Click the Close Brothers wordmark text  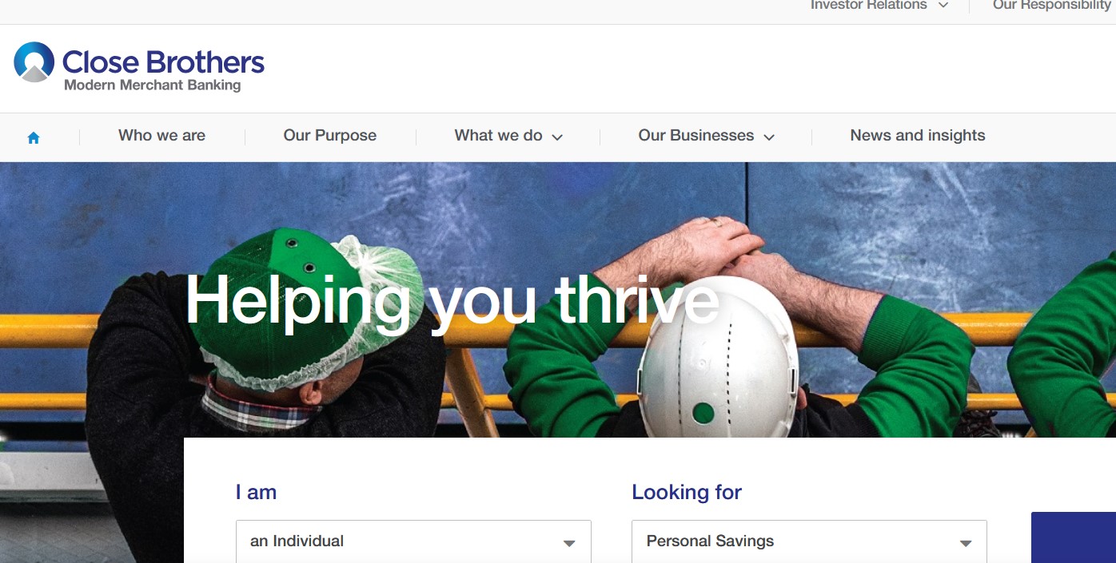pyautogui.click(x=163, y=62)
